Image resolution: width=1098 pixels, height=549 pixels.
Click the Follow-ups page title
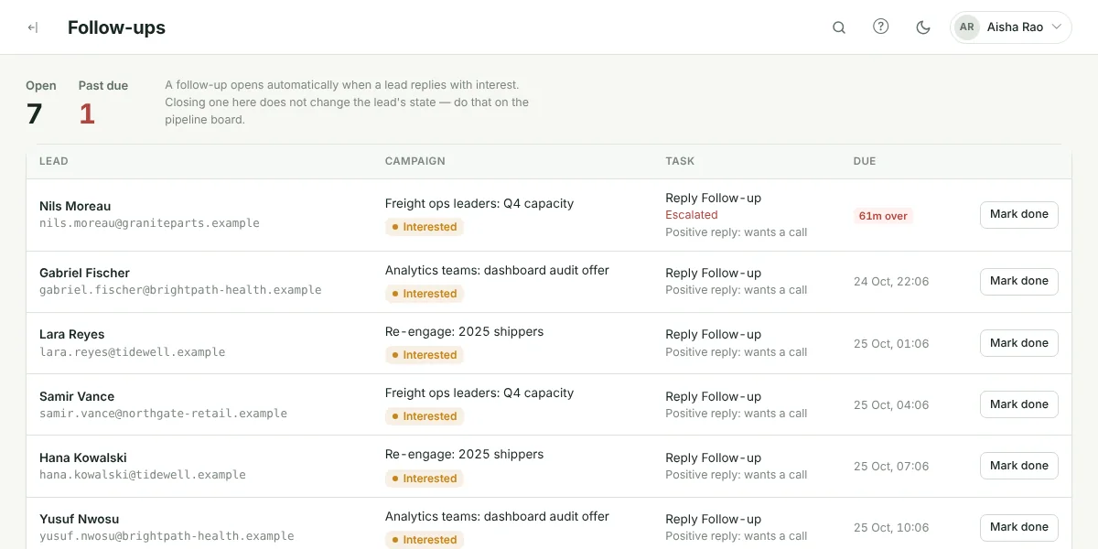(116, 27)
